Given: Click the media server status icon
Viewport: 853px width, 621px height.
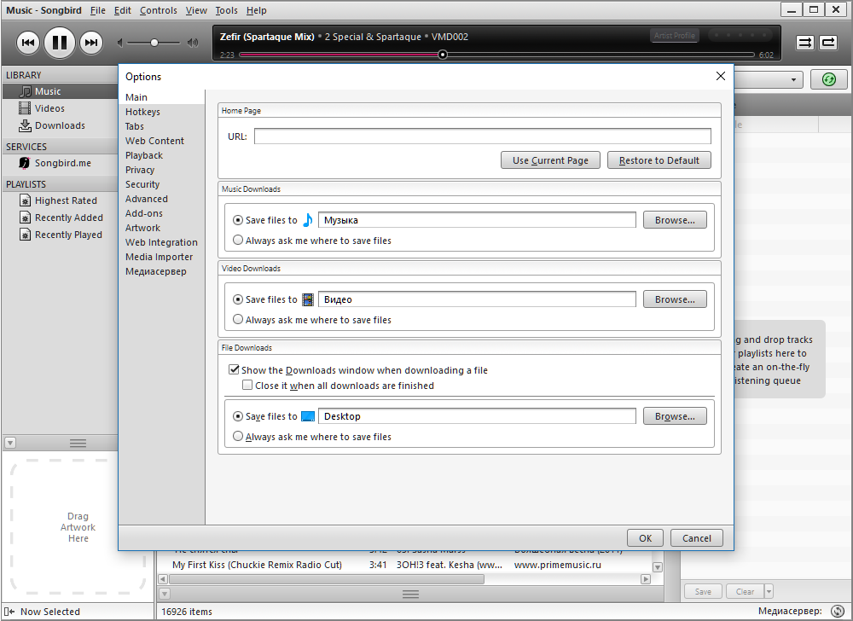Looking at the screenshot, I should (x=838, y=612).
